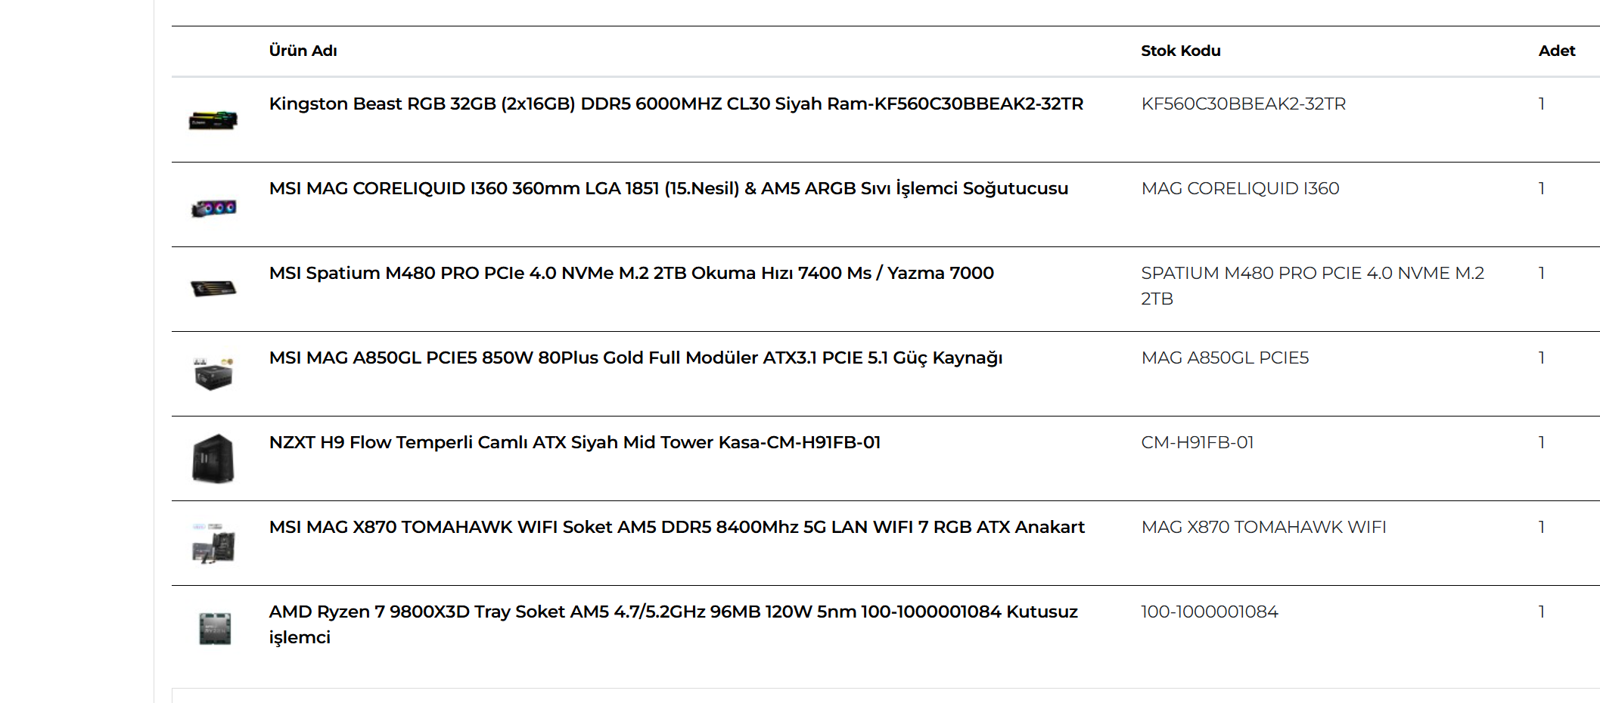This screenshot has height=703, width=1600.
Task: Click the Stok Kodu column header
Action: [x=1181, y=51]
